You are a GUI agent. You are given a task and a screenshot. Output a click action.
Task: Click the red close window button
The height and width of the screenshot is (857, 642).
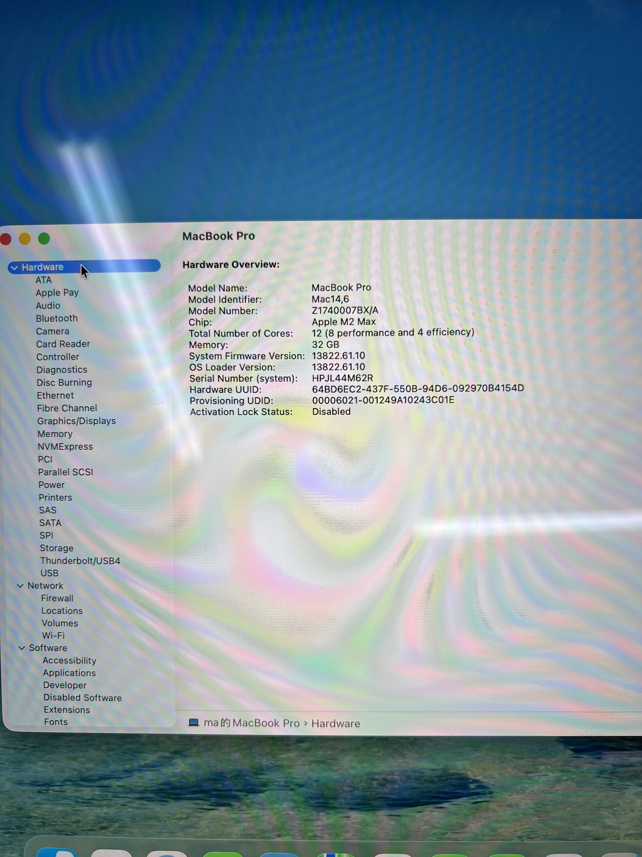click(5, 239)
